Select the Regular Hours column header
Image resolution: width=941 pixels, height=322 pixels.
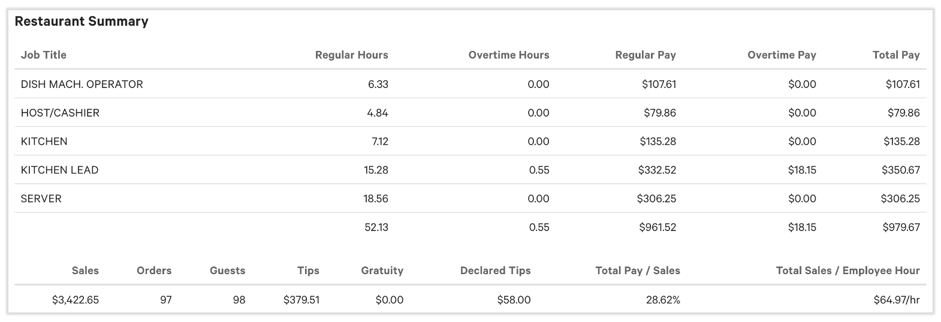pyautogui.click(x=351, y=55)
